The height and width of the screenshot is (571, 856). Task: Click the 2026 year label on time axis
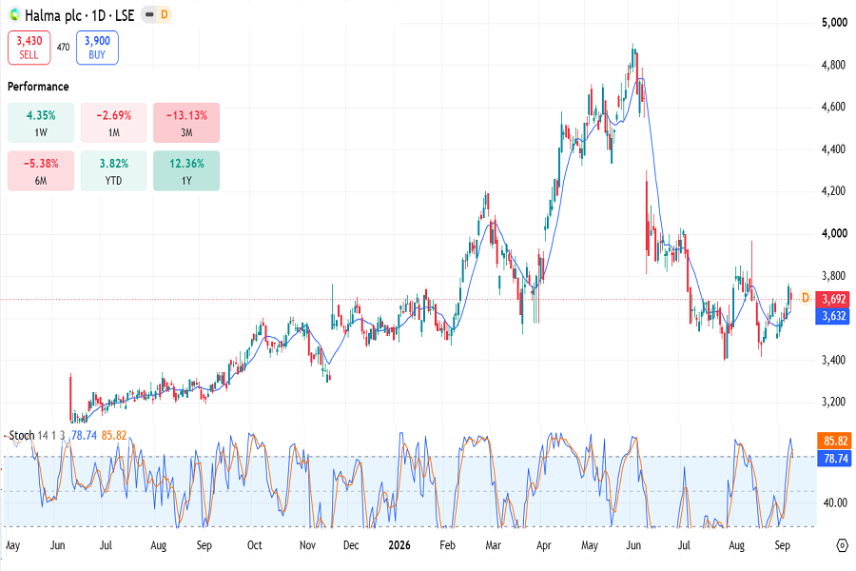click(x=399, y=545)
